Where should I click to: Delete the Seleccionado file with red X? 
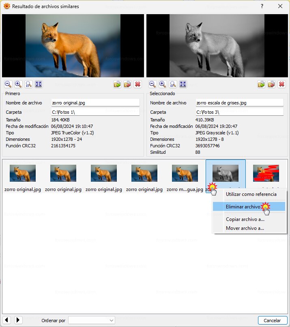(281, 84)
